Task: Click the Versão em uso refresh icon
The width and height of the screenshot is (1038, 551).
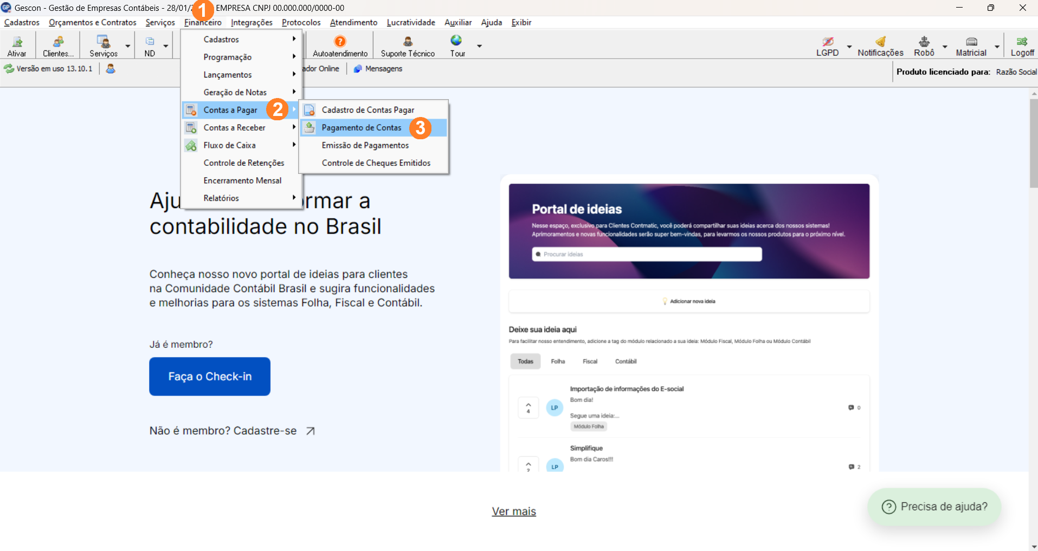Action: tap(9, 69)
